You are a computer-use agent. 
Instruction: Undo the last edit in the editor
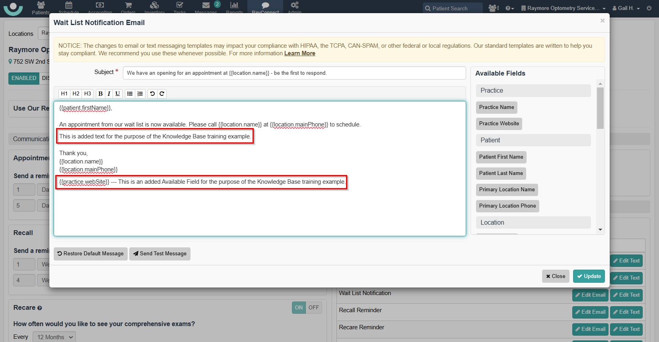[x=152, y=94]
